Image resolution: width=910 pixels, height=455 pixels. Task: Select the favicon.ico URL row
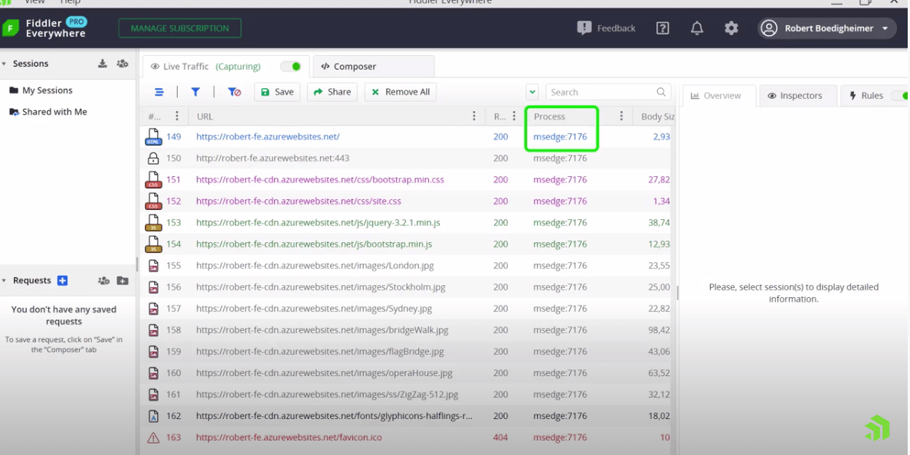289,437
